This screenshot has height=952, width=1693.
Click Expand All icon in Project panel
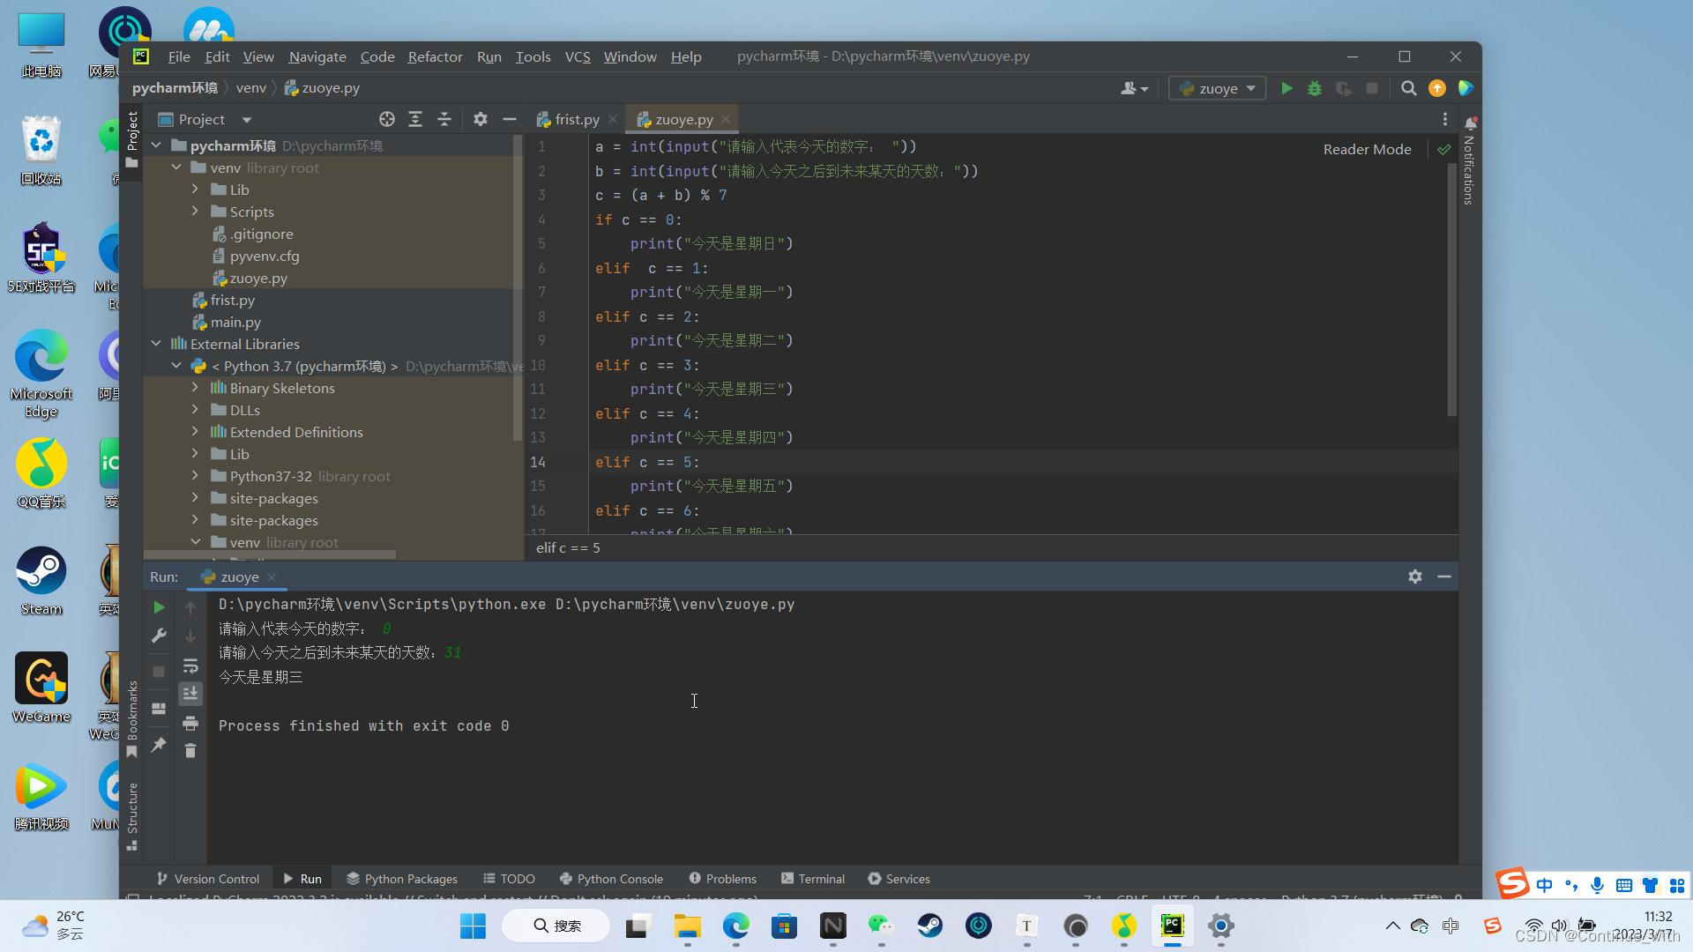[415, 119]
